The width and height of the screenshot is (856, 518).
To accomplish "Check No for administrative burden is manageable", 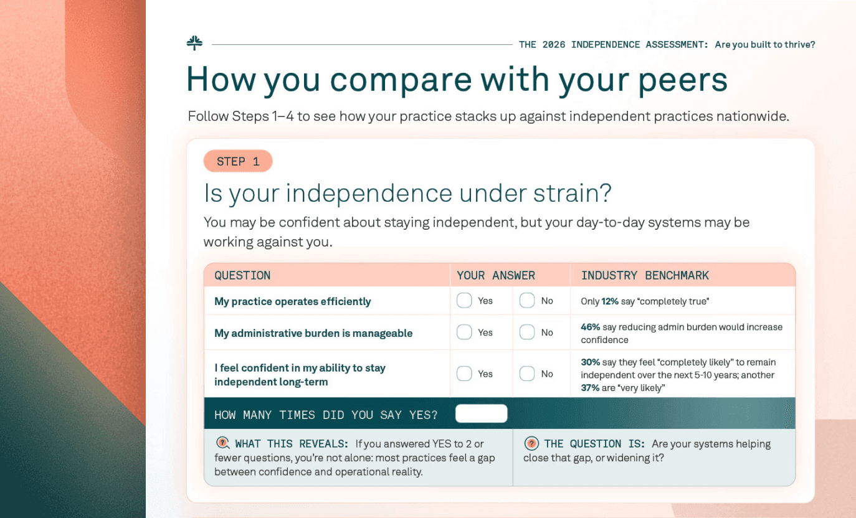I will tap(527, 332).
